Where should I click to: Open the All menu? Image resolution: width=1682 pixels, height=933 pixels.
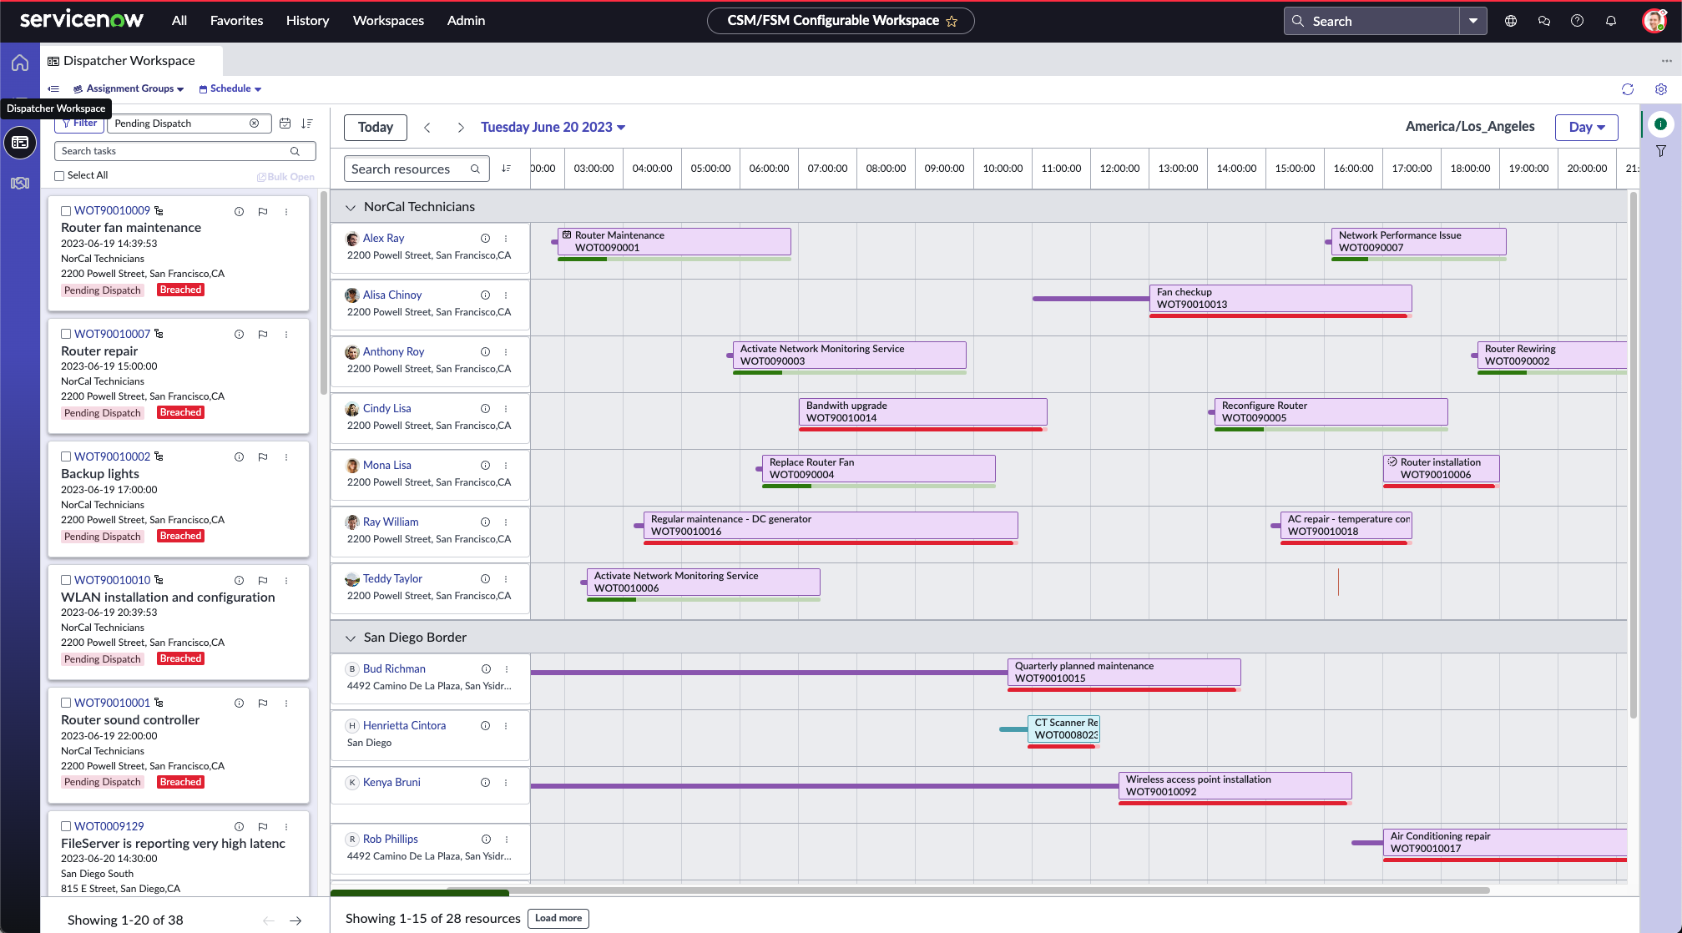tap(179, 21)
